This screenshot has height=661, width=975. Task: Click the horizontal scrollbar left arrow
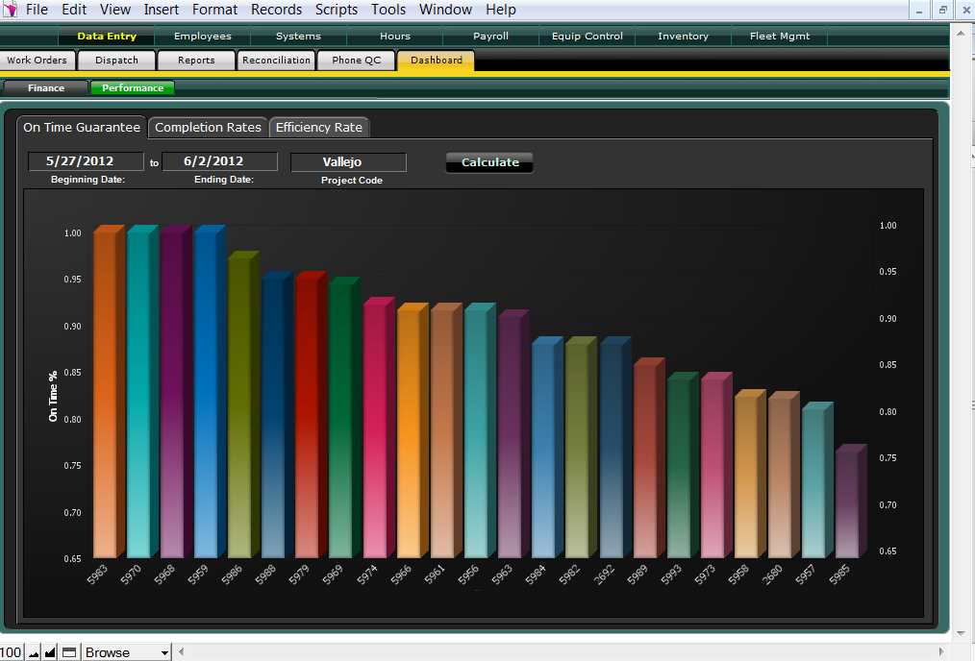point(183,652)
